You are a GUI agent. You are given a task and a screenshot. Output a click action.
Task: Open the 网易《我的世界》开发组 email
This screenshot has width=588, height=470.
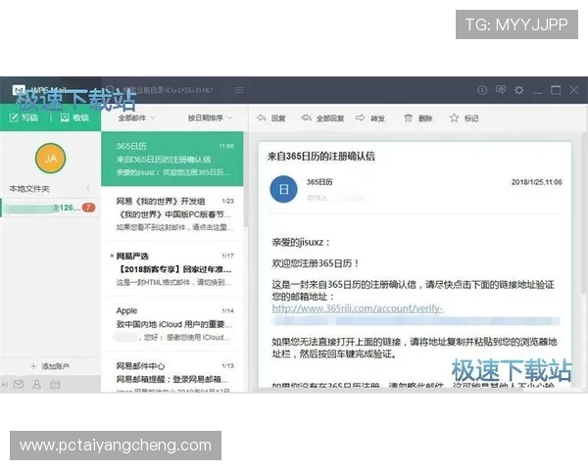click(172, 214)
